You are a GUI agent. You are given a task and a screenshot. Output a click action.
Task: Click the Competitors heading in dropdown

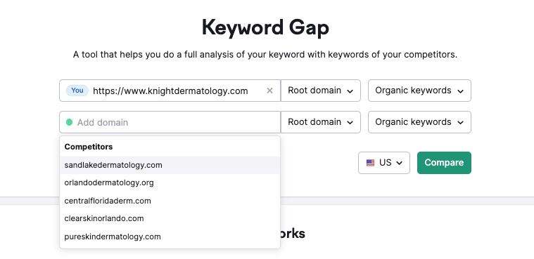(89, 147)
